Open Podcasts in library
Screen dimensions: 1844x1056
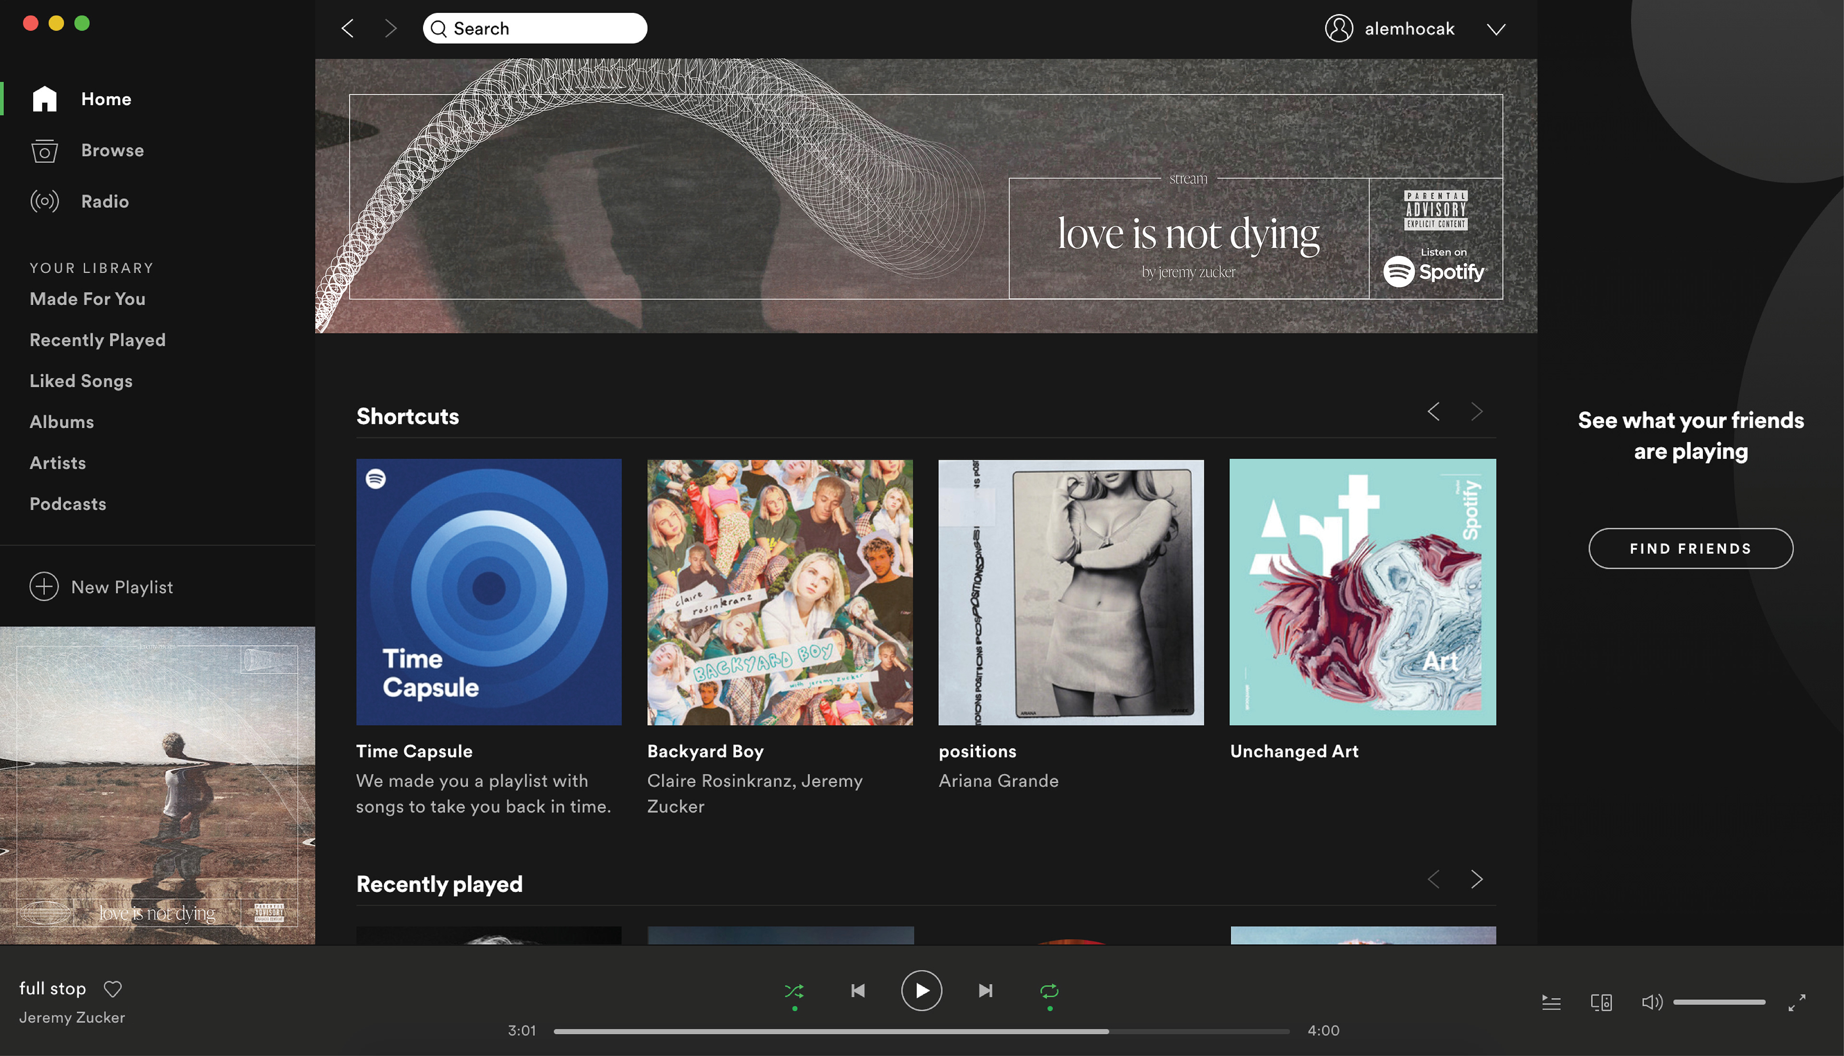[x=67, y=504]
